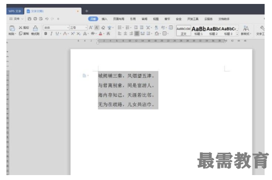Undo the last action

pyautogui.click(x=47, y=19)
